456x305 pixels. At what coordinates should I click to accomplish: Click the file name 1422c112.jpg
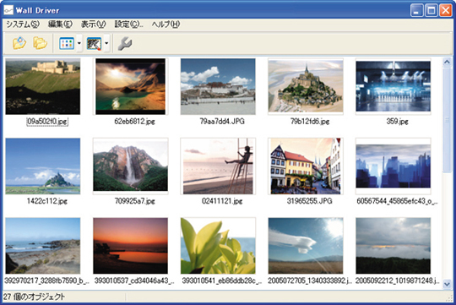tap(47, 201)
